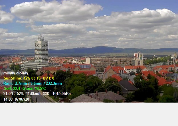178x126 pixels.
Task: Select the rain value '3.6mm'
Action: click(x=36, y=84)
